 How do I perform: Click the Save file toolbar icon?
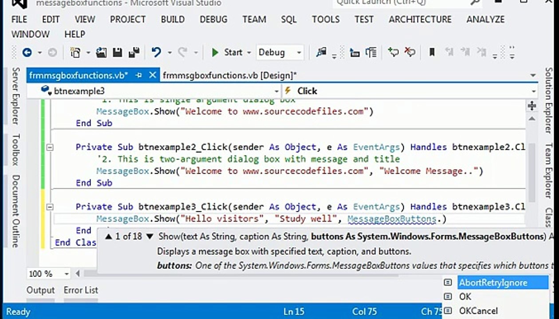click(x=118, y=53)
